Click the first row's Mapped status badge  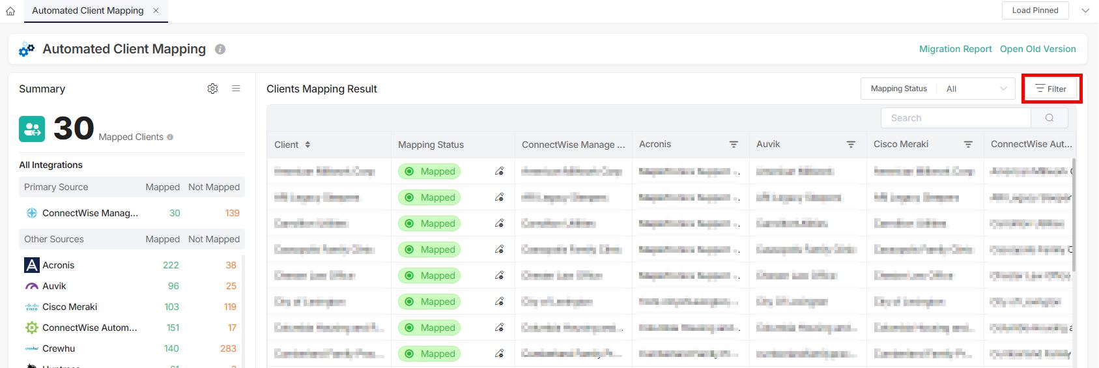(x=429, y=171)
